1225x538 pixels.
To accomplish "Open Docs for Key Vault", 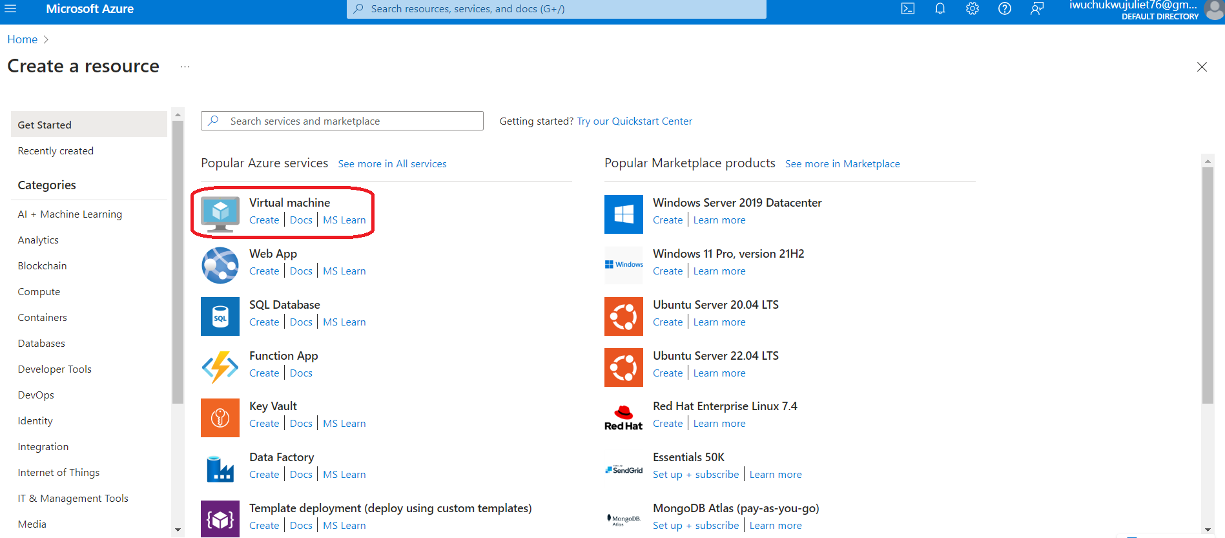I will pos(301,424).
